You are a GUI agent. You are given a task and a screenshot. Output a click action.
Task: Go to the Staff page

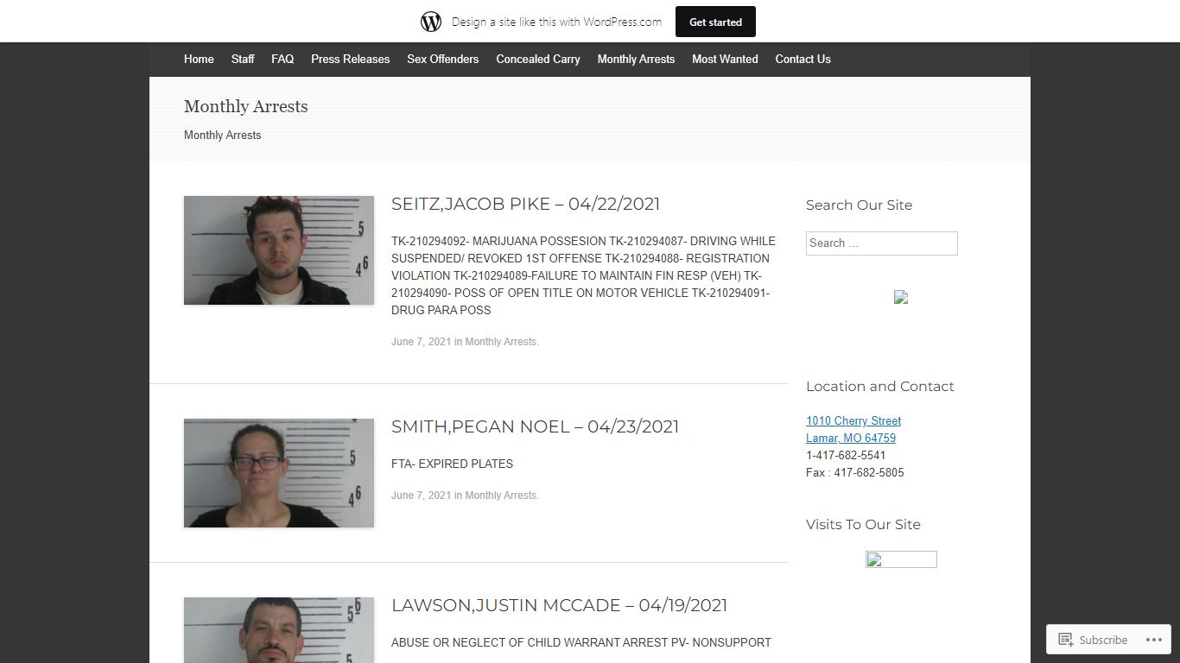pyautogui.click(x=243, y=59)
